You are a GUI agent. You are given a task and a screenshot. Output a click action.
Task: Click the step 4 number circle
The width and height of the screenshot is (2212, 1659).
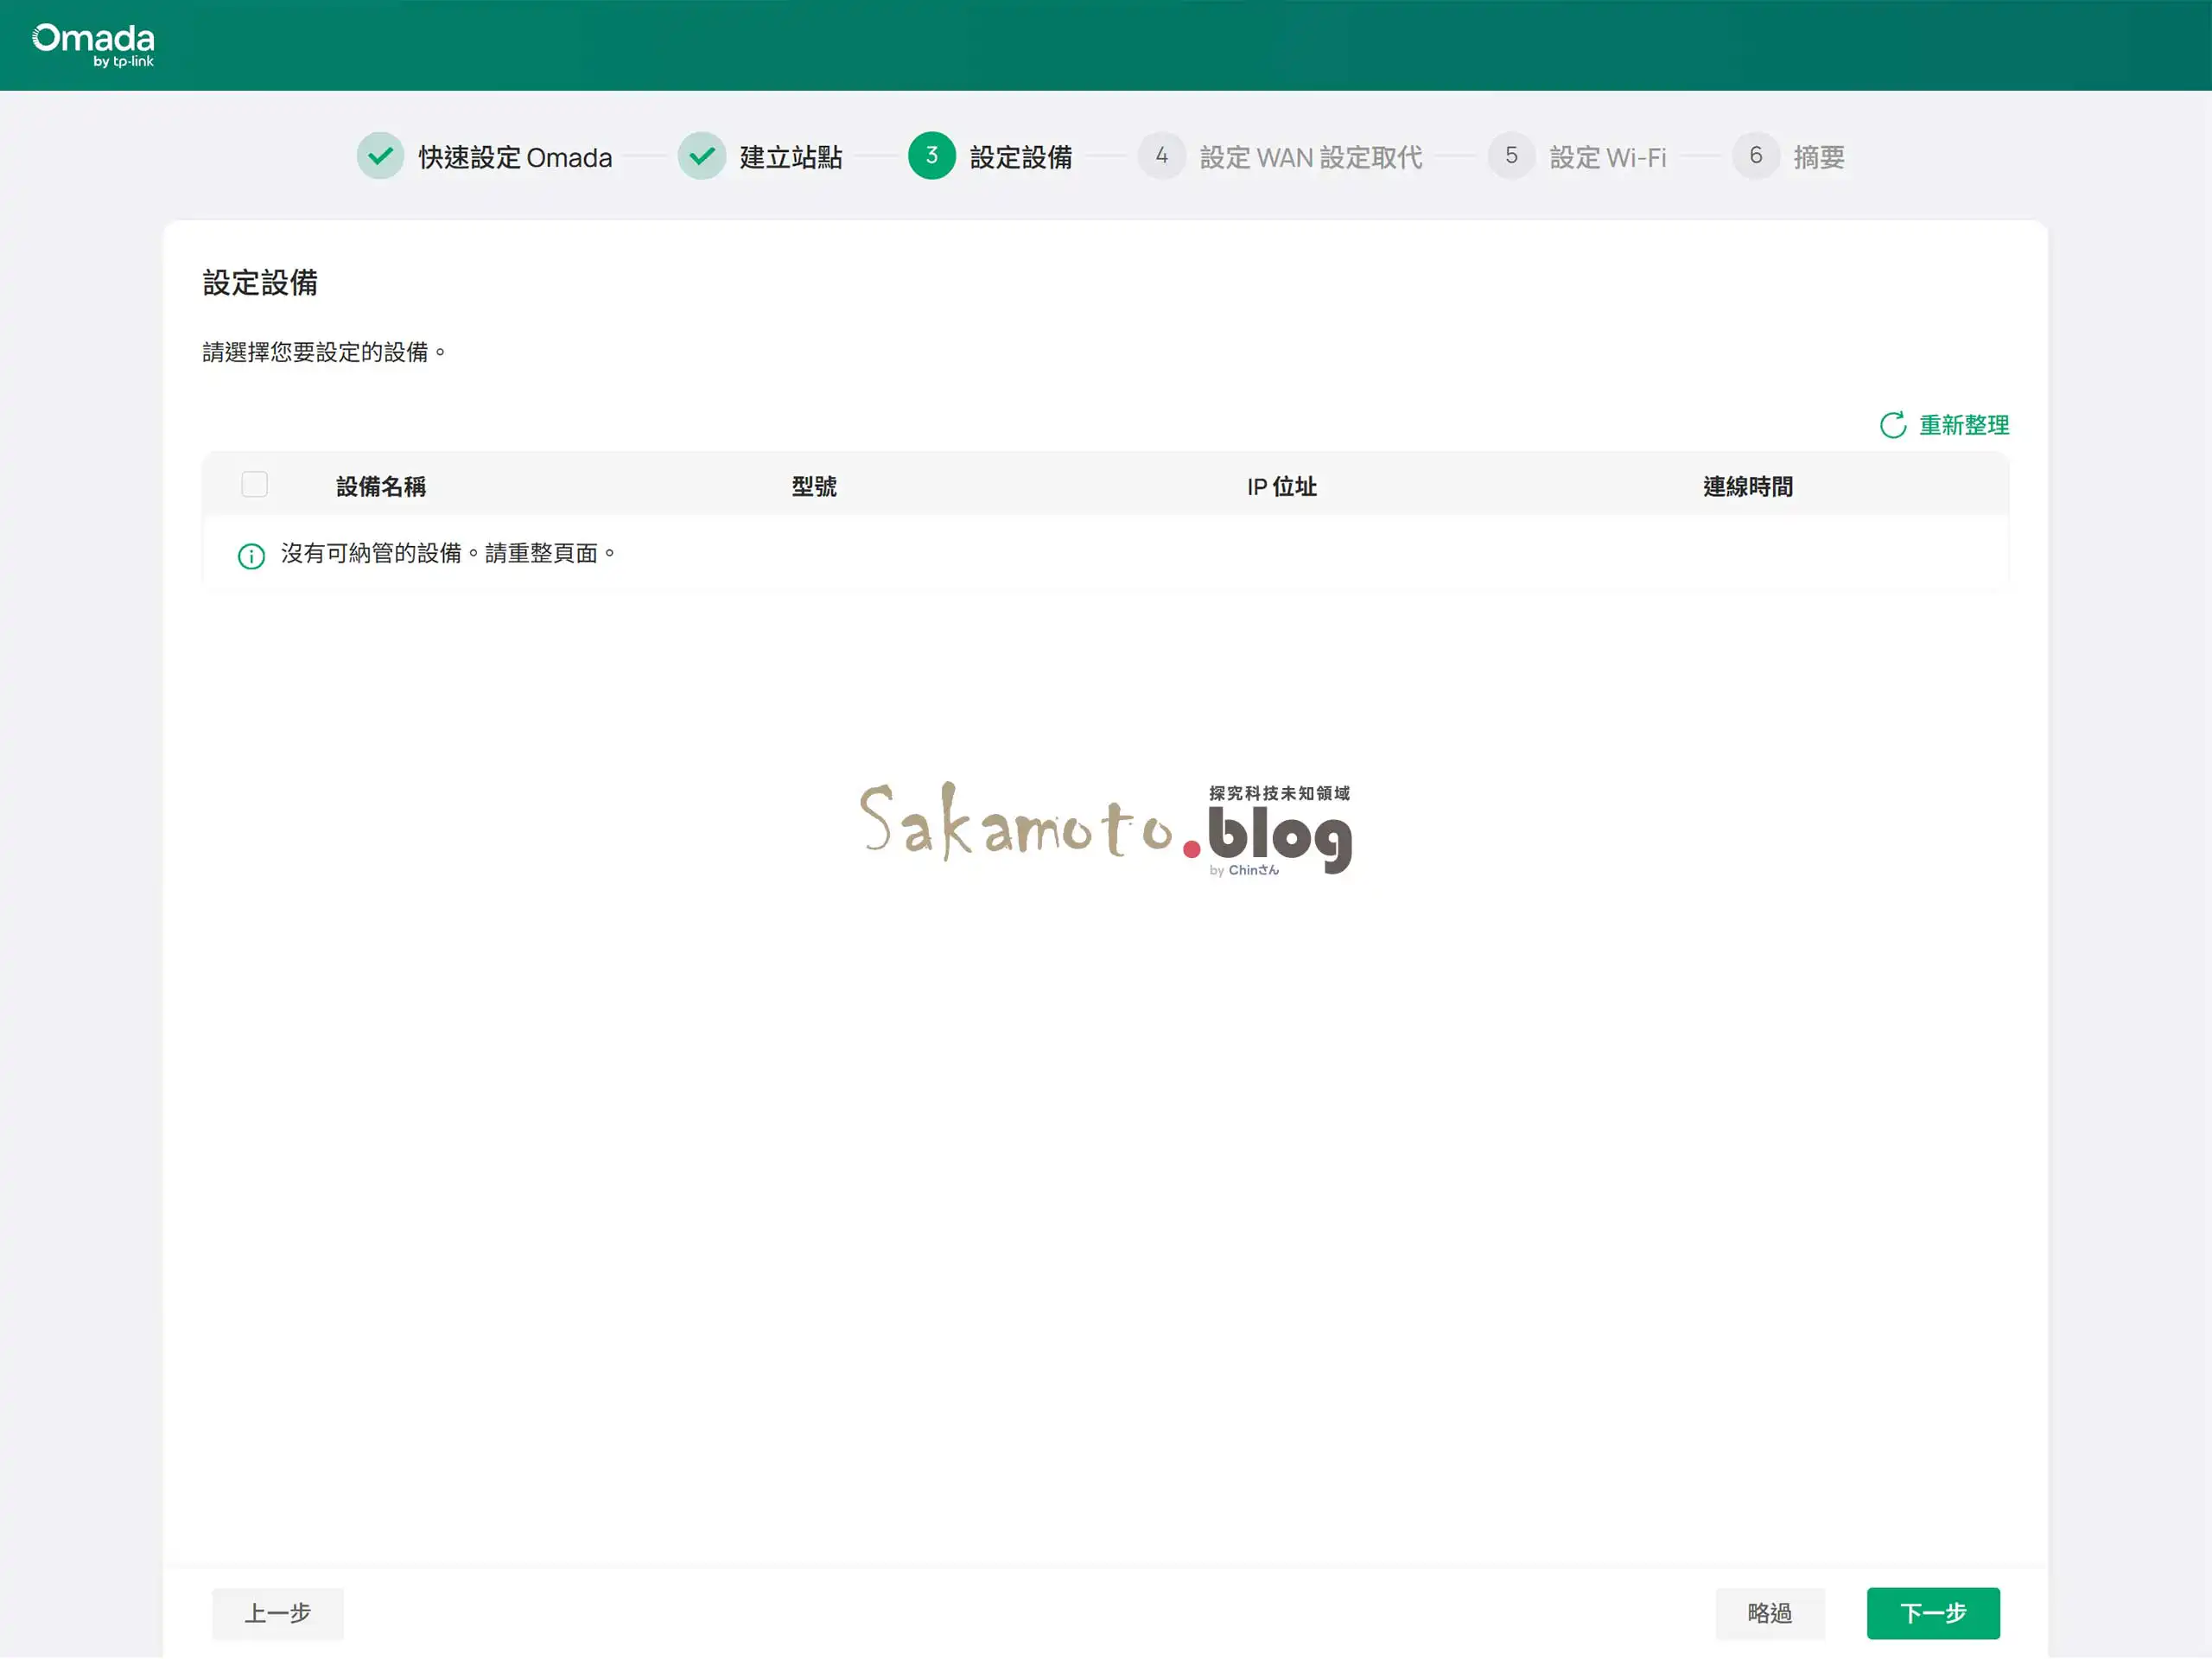(1161, 156)
